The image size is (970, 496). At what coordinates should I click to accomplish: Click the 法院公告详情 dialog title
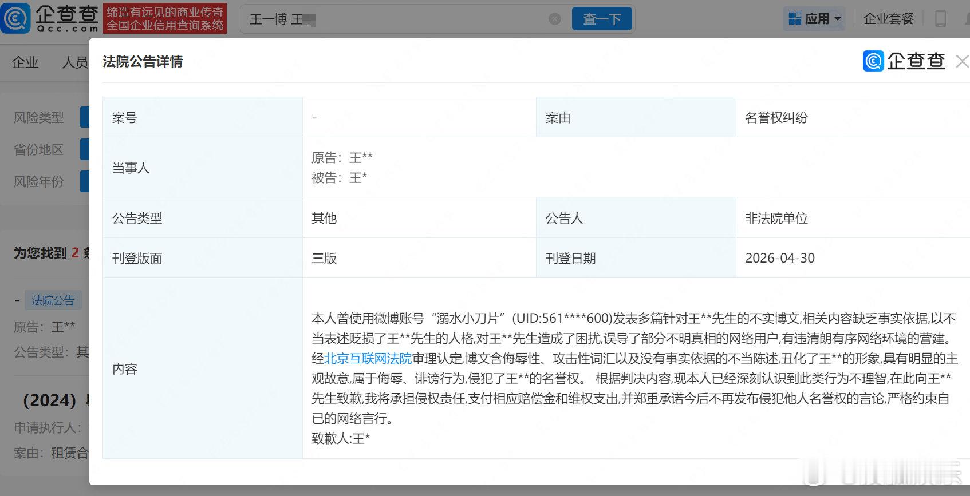(x=143, y=61)
